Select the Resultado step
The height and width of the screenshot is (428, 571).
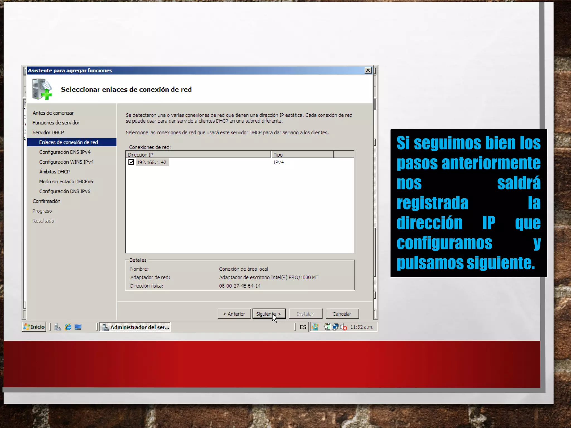coord(43,221)
